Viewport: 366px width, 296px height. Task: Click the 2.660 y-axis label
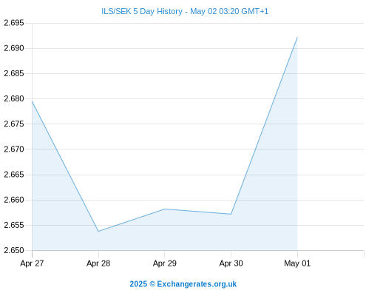pyautogui.click(x=14, y=200)
